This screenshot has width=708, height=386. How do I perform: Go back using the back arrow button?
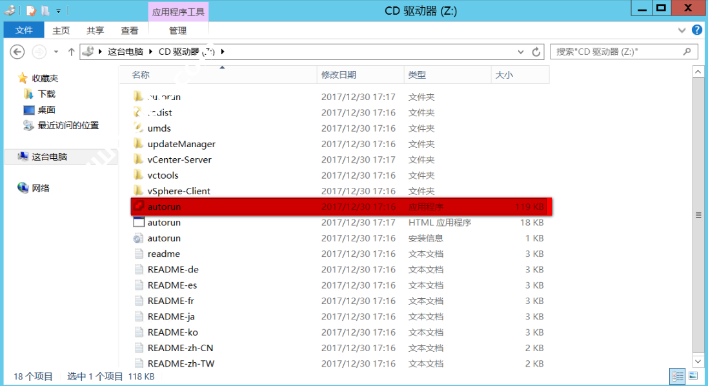click(x=17, y=52)
